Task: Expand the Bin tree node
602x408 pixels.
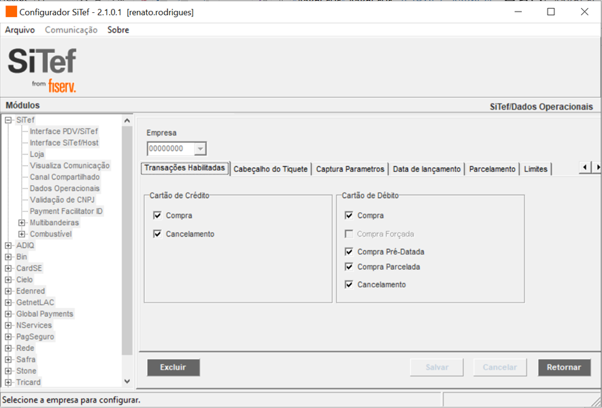Action: pyautogui.click(x=8, y=257)
